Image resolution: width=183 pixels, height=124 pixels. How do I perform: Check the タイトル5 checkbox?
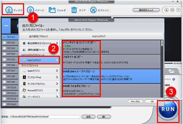[5, 59]
